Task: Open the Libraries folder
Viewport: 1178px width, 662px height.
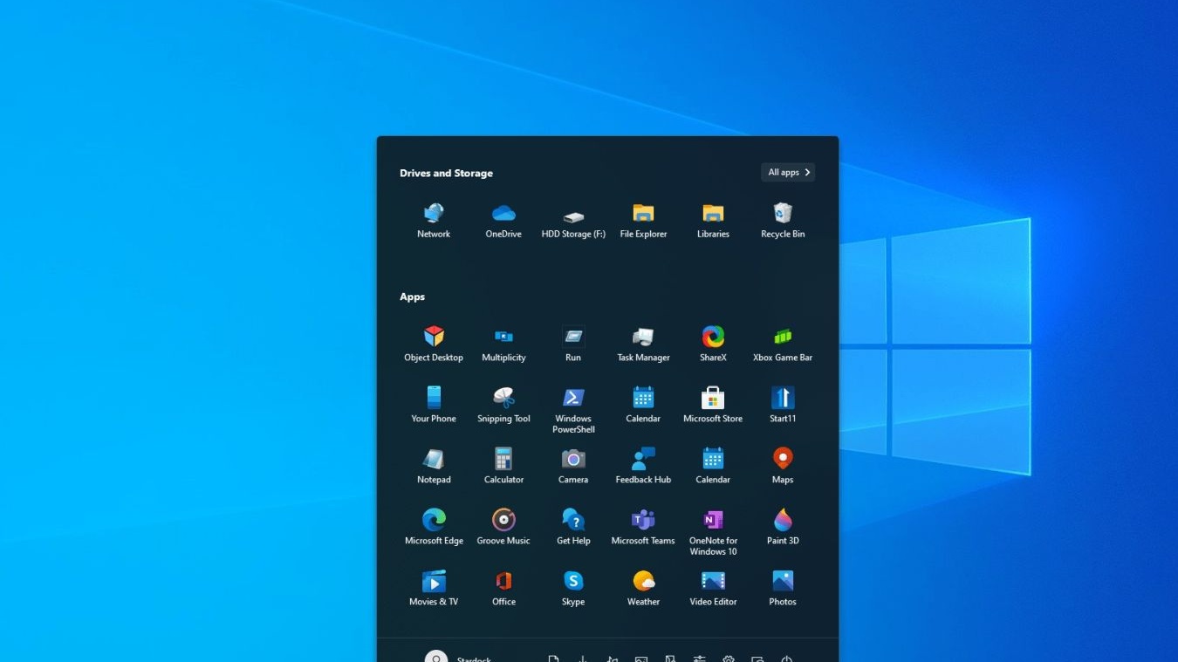Action: [713, 221]
